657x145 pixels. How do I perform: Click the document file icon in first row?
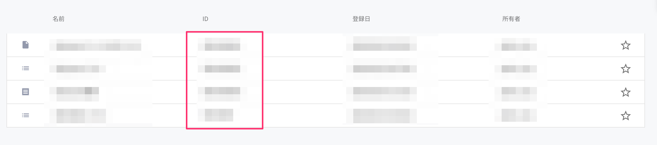tap(26, 45)
